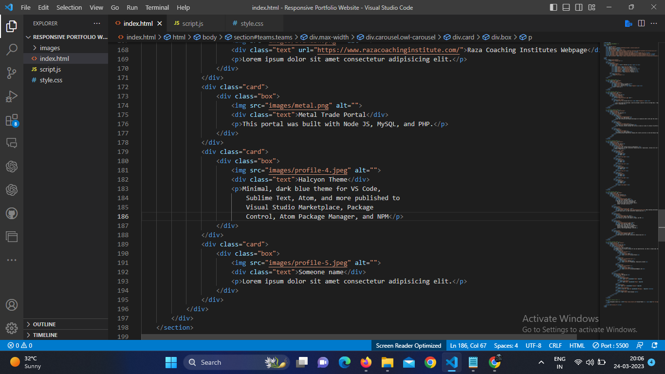
Task: Open Explorer views and more actions menu
Action: (97, 23)
